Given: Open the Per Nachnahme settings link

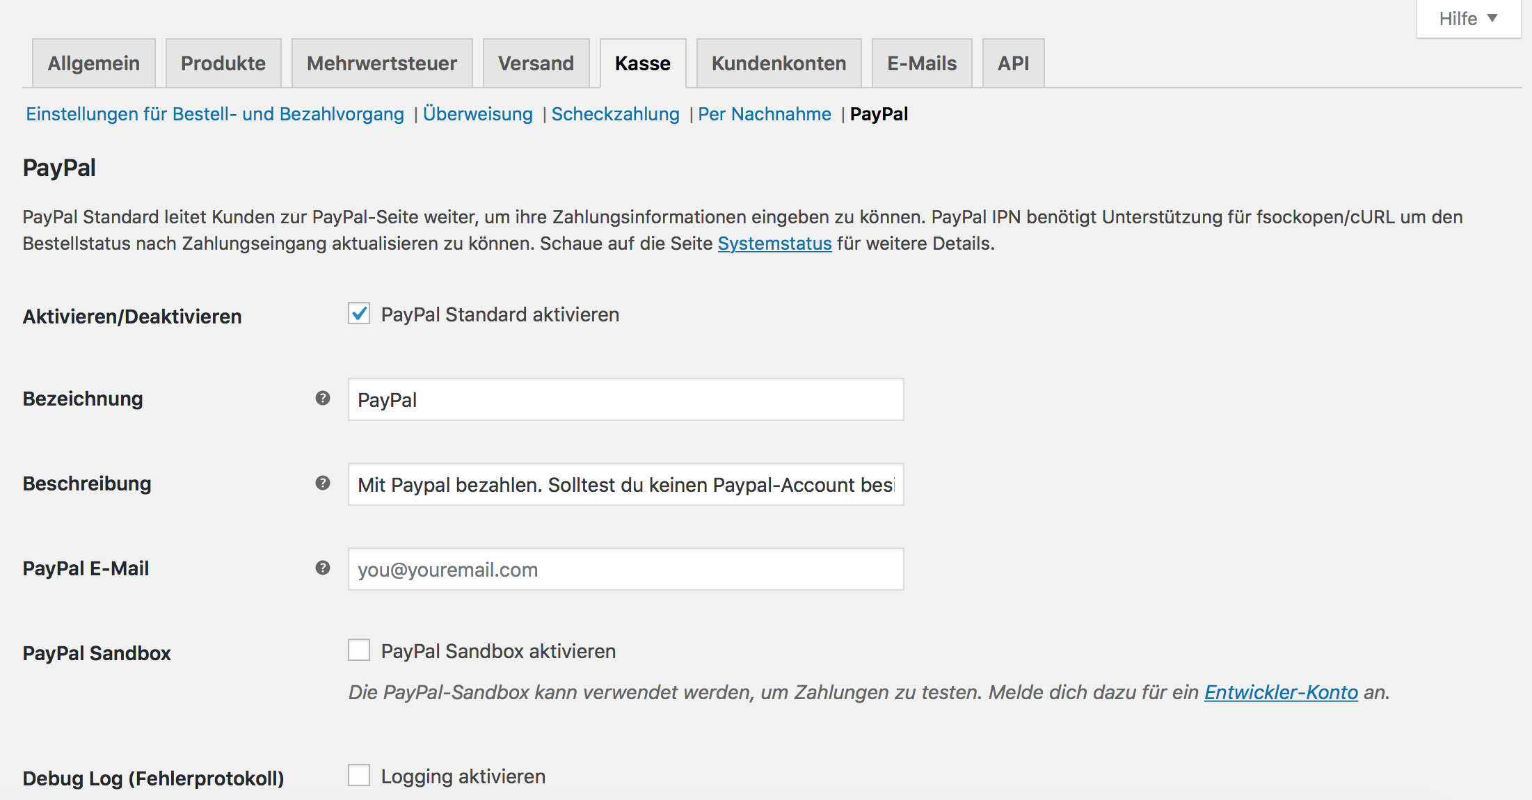Looking at the screenshot, I should click(765, 114).
